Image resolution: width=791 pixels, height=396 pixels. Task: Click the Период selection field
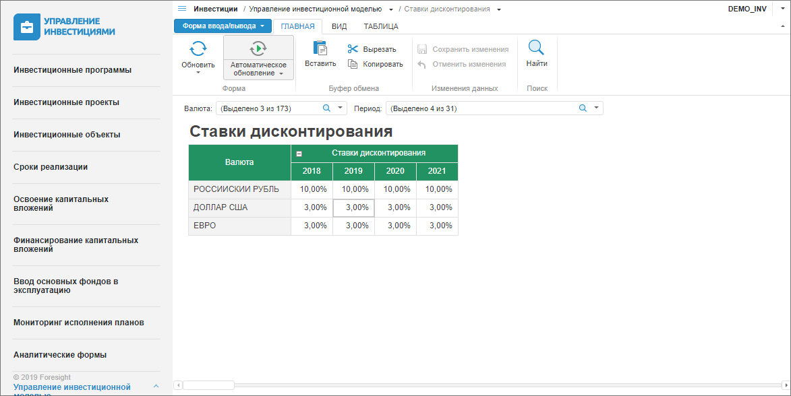pyautogui.click(x=494, y=108)
